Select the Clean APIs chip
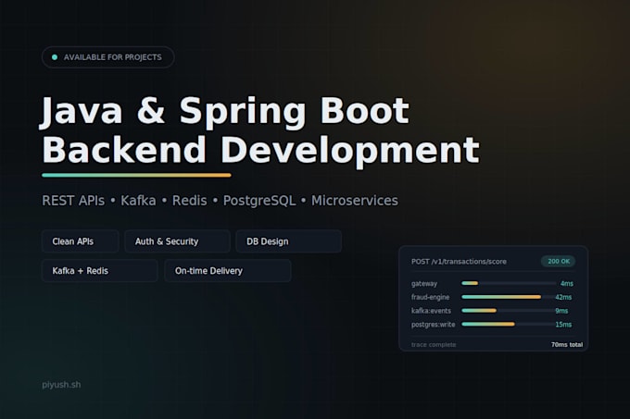This screenshot has width=630, height=419. pos(80,241)
